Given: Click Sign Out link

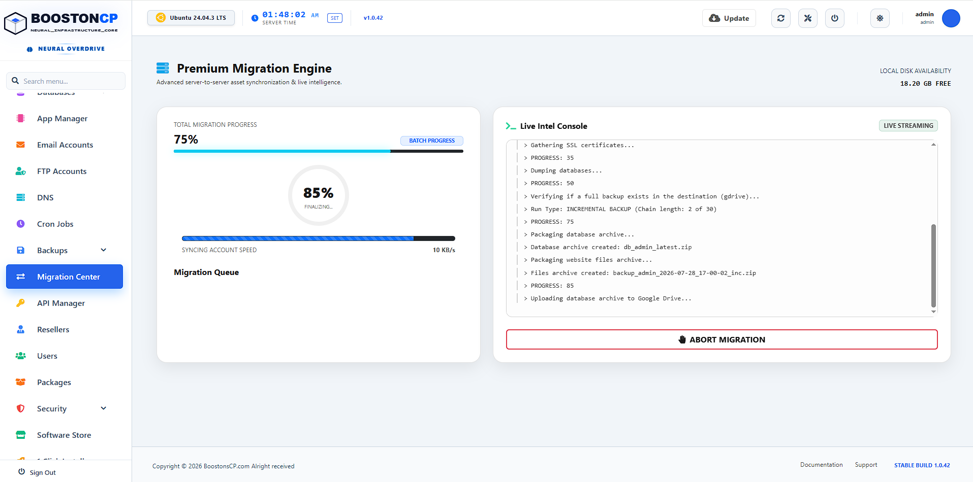Looking at the screenshot, I should click(43, 472).
